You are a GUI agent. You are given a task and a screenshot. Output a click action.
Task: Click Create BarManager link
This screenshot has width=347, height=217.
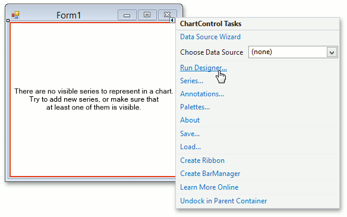210,174
